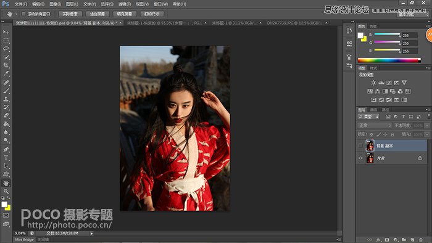Select the Path Selection tool

point(6,166)
